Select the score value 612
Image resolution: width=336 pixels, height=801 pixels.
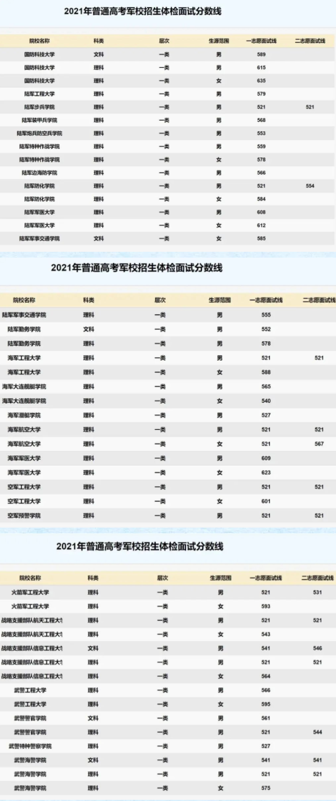[x=261, y=225]
